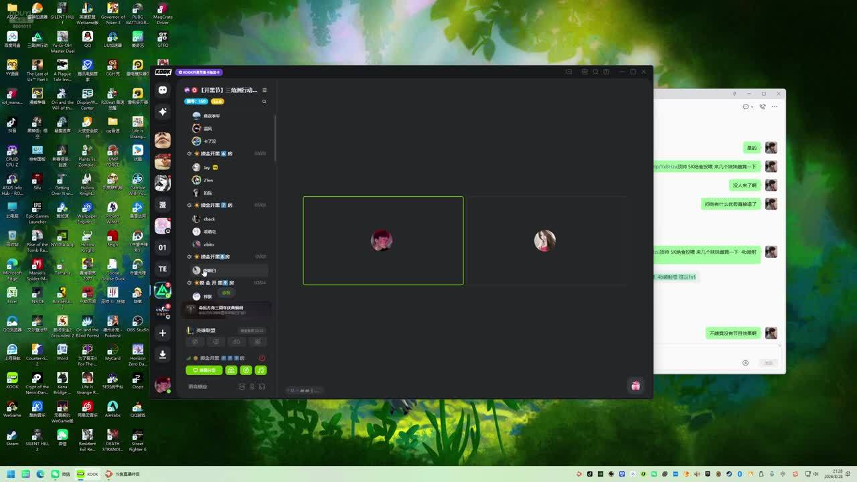
Task: Open WeGame desktop shortcut
Action: 12,409
